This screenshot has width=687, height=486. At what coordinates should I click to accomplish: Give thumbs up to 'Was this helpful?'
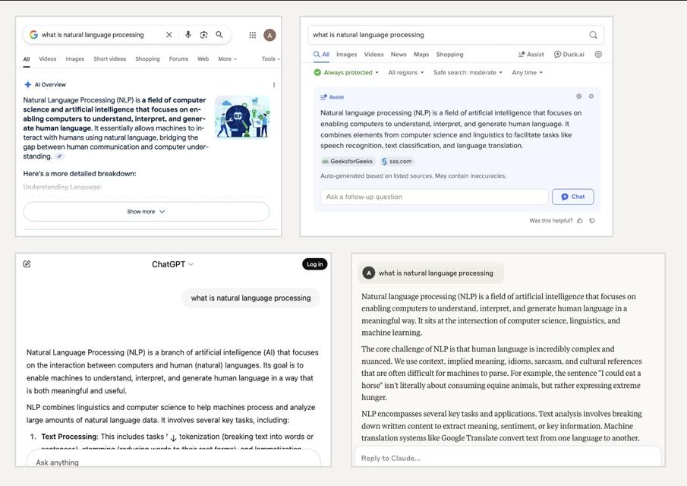(x=580, y=221)
